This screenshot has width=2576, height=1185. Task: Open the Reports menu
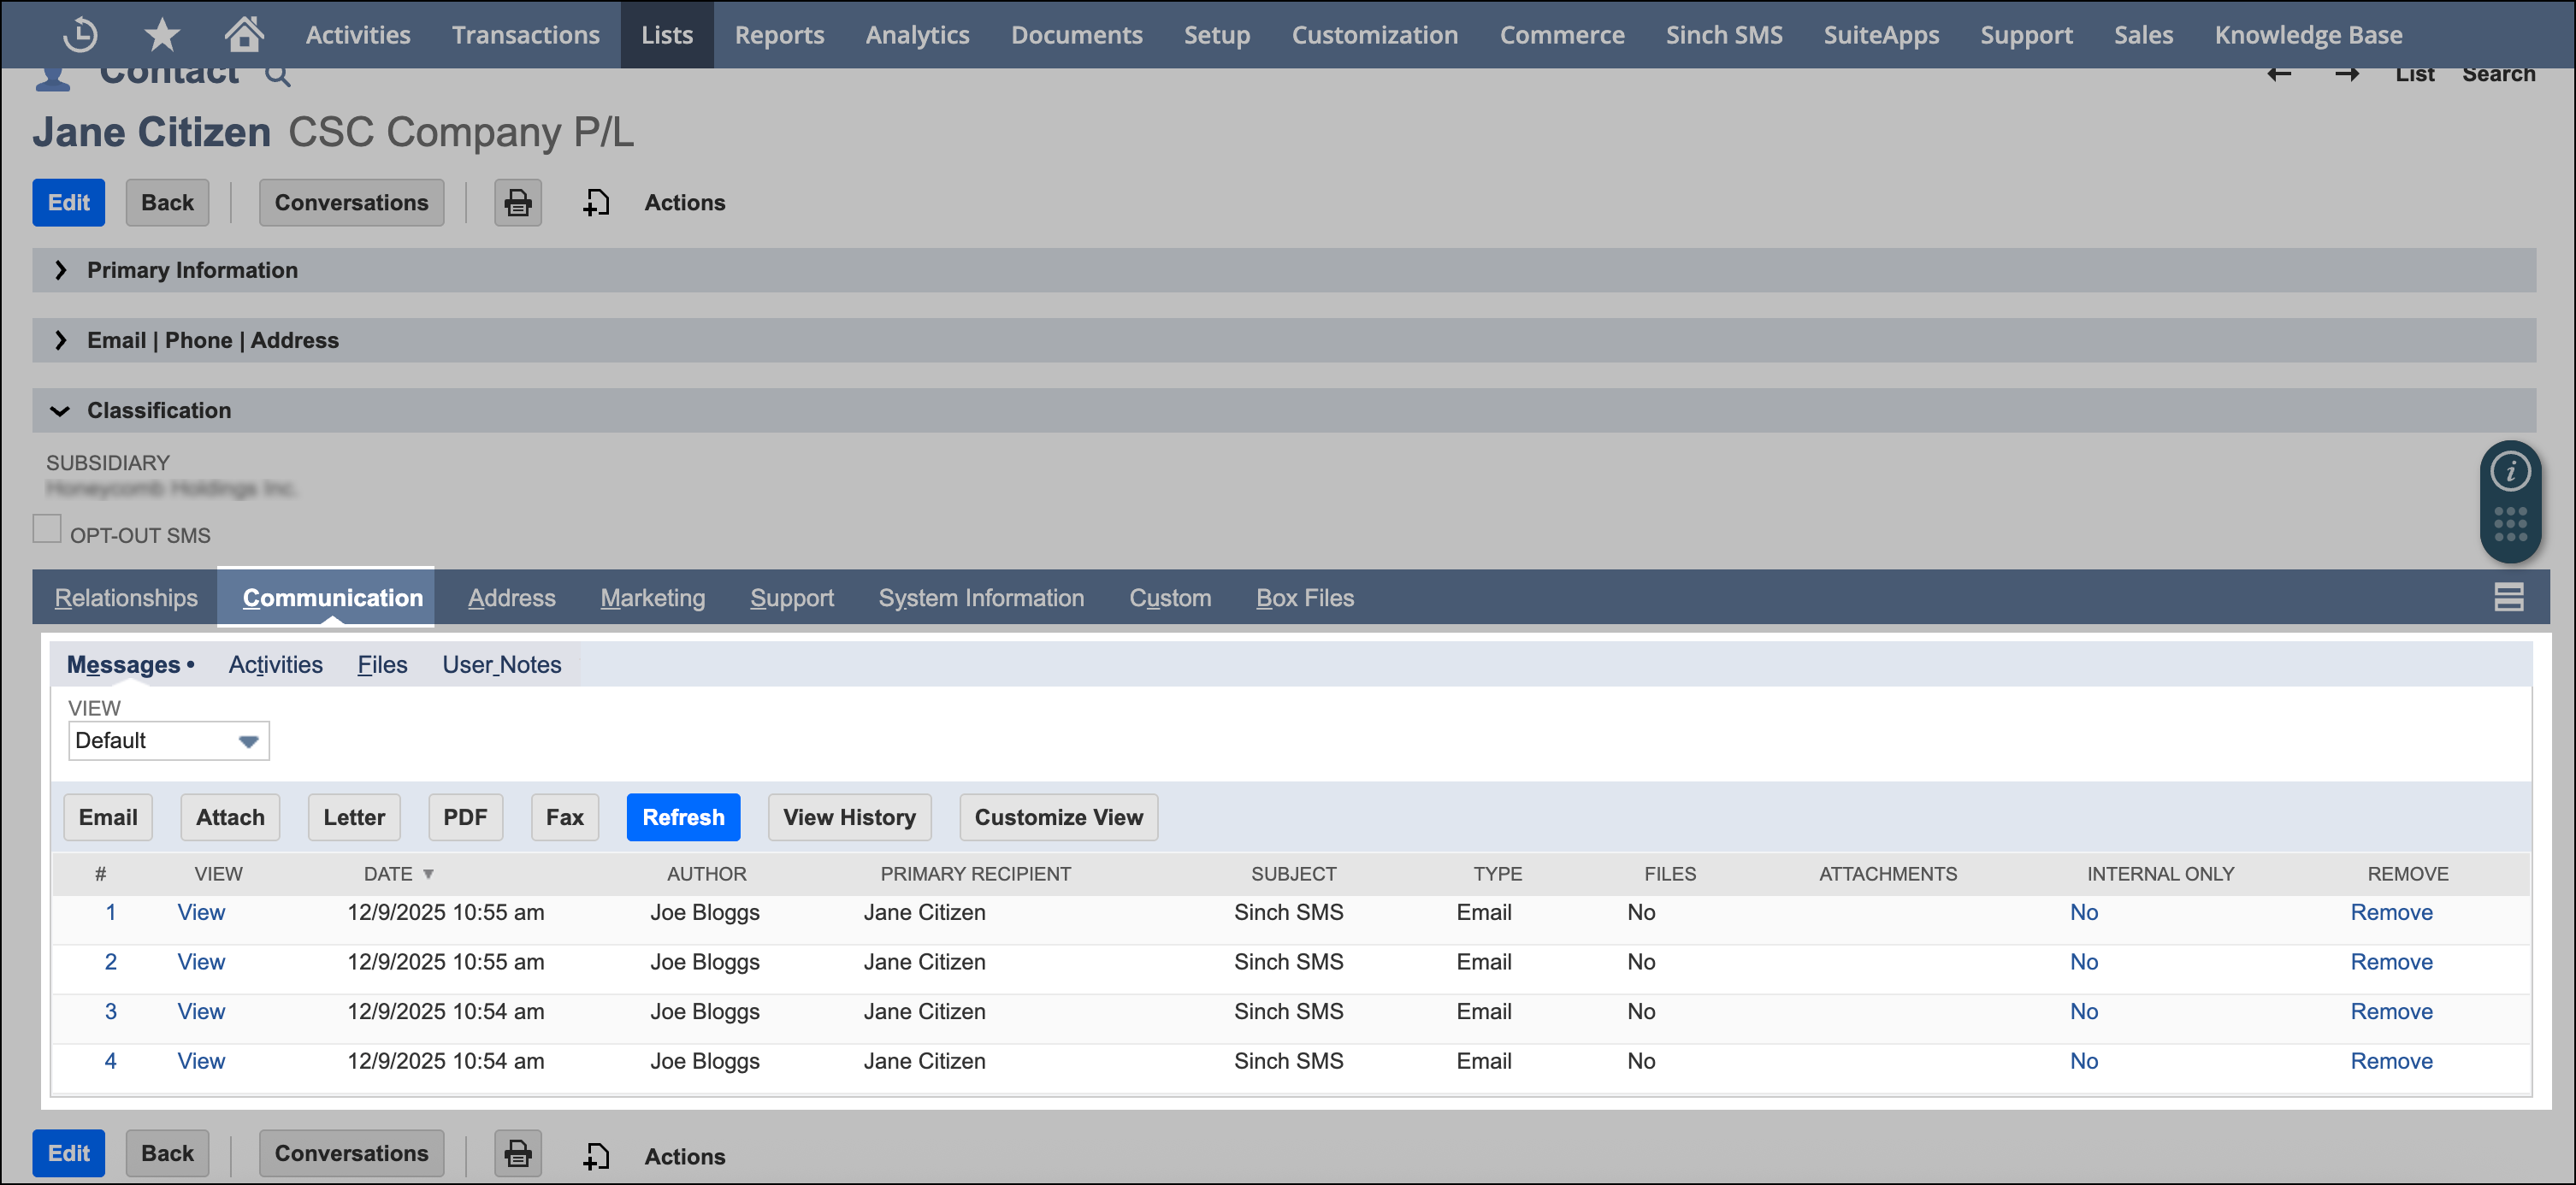(779, 35)
